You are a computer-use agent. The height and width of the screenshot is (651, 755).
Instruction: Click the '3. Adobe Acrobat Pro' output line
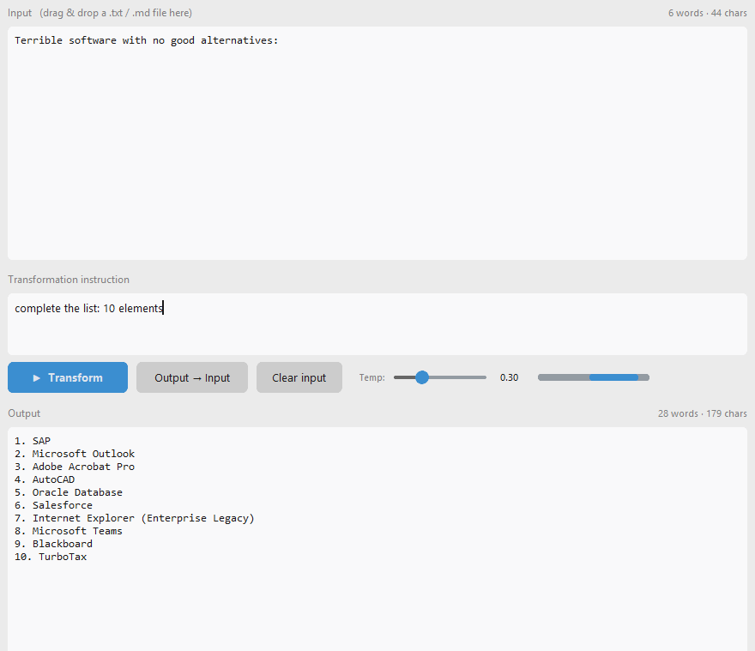tap(75, 467)
